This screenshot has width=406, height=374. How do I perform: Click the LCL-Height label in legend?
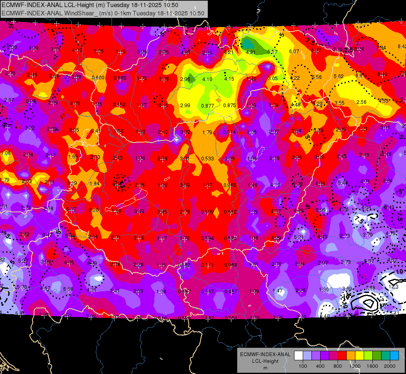pos(265,361)
